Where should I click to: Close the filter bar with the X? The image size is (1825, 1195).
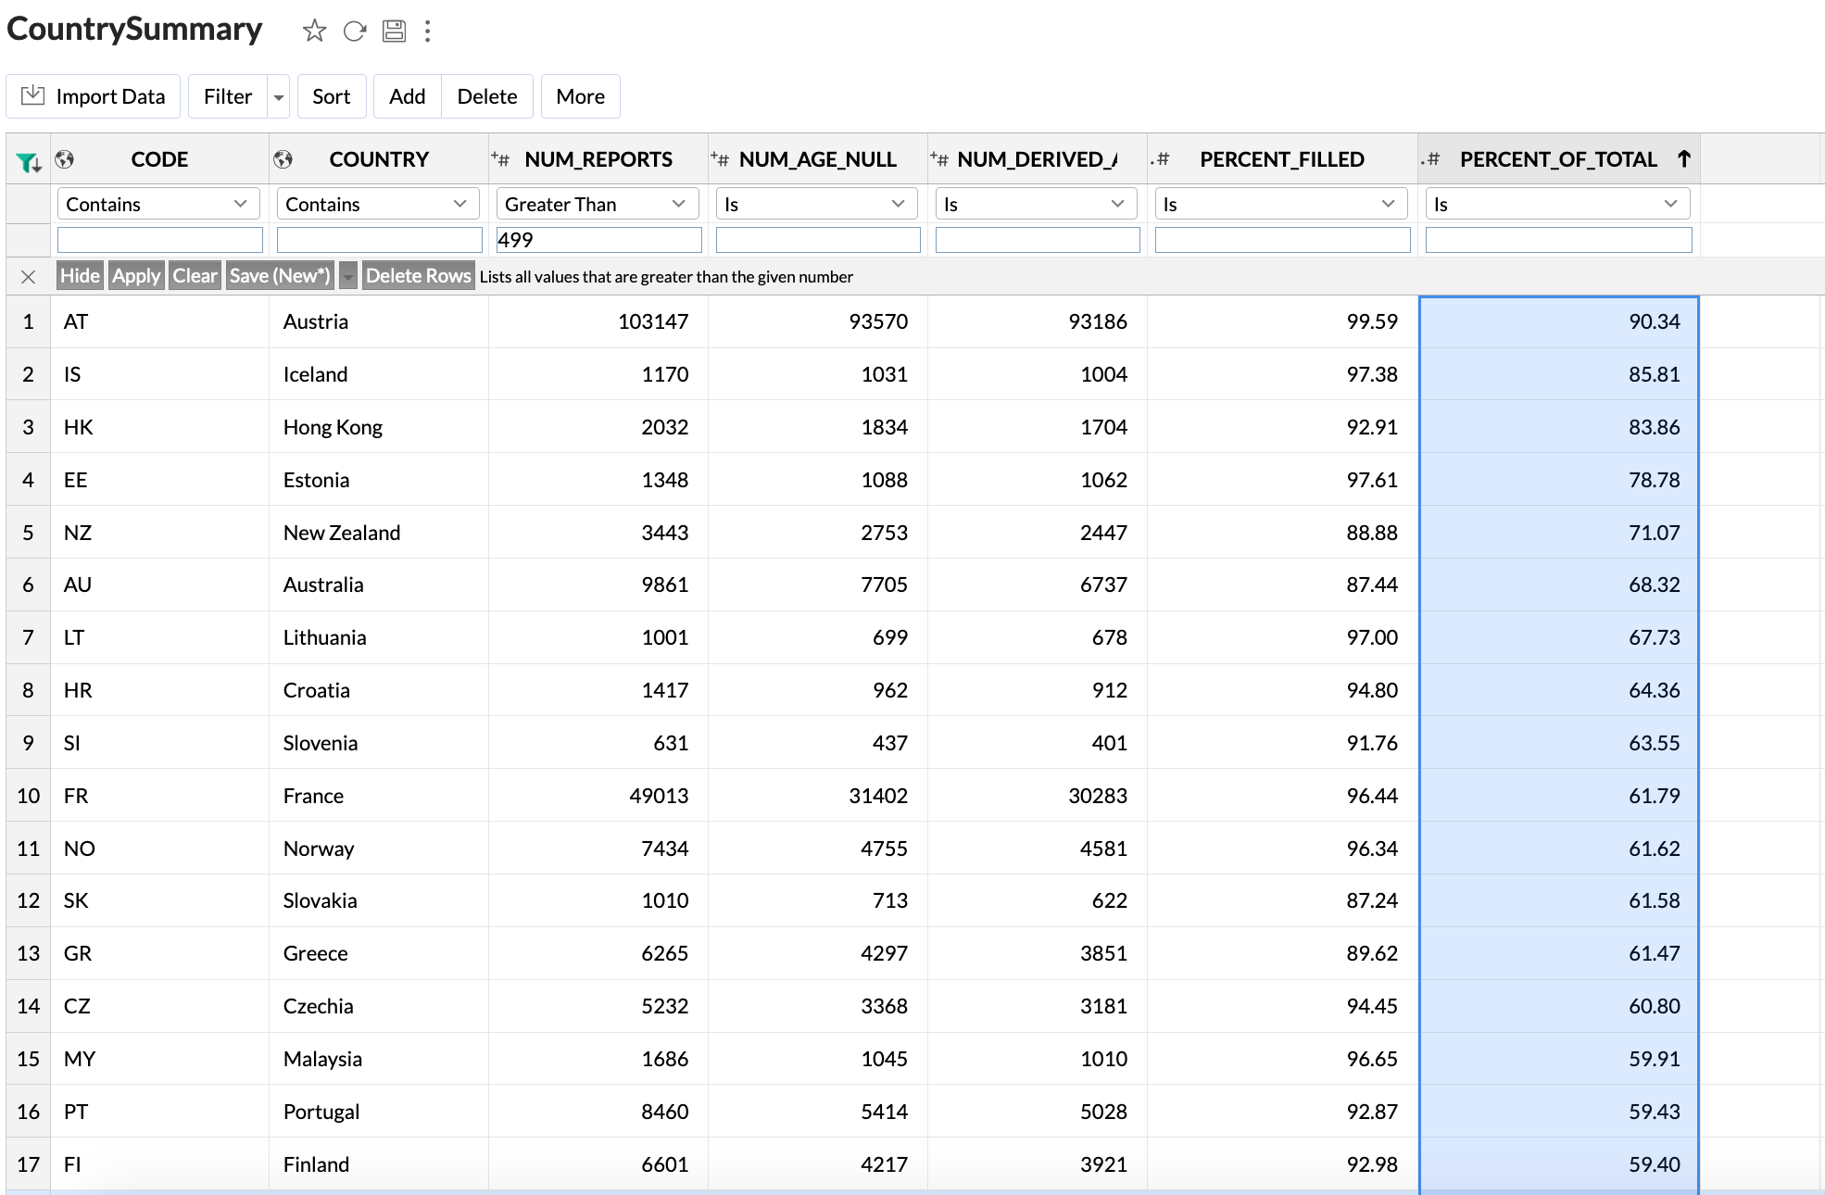[x=28, y=276]
